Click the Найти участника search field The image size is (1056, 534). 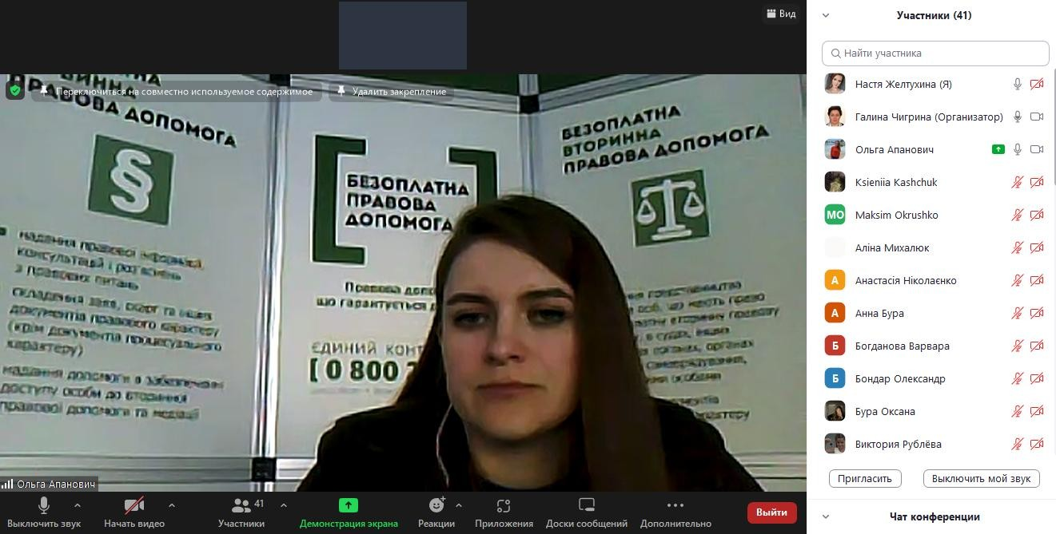pos(935,53)
